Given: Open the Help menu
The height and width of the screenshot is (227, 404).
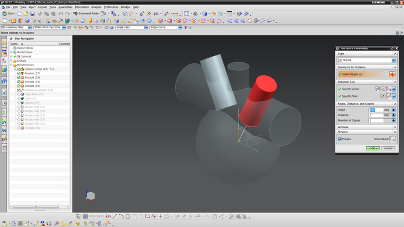Looking at the screenshot, I should click(136, 7).
